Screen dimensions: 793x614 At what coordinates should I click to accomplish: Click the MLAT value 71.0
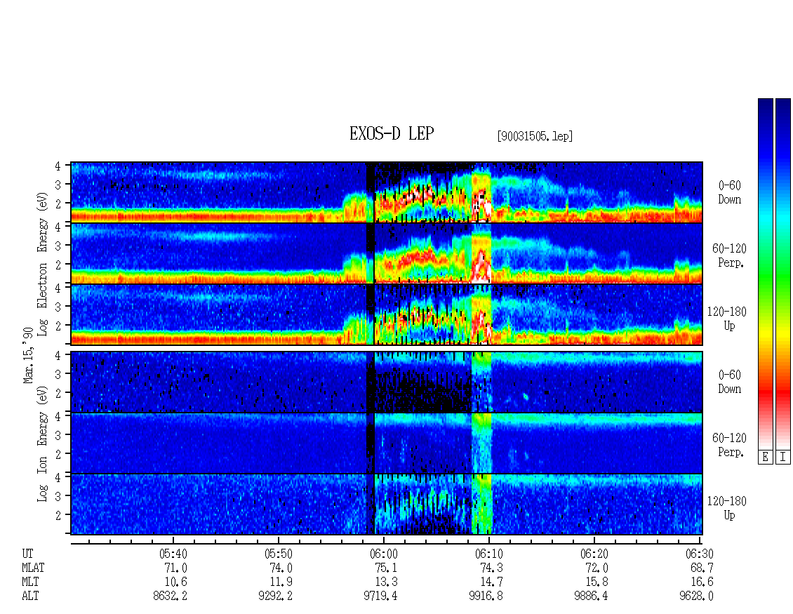pyautogui.click(x=176, y=568)
